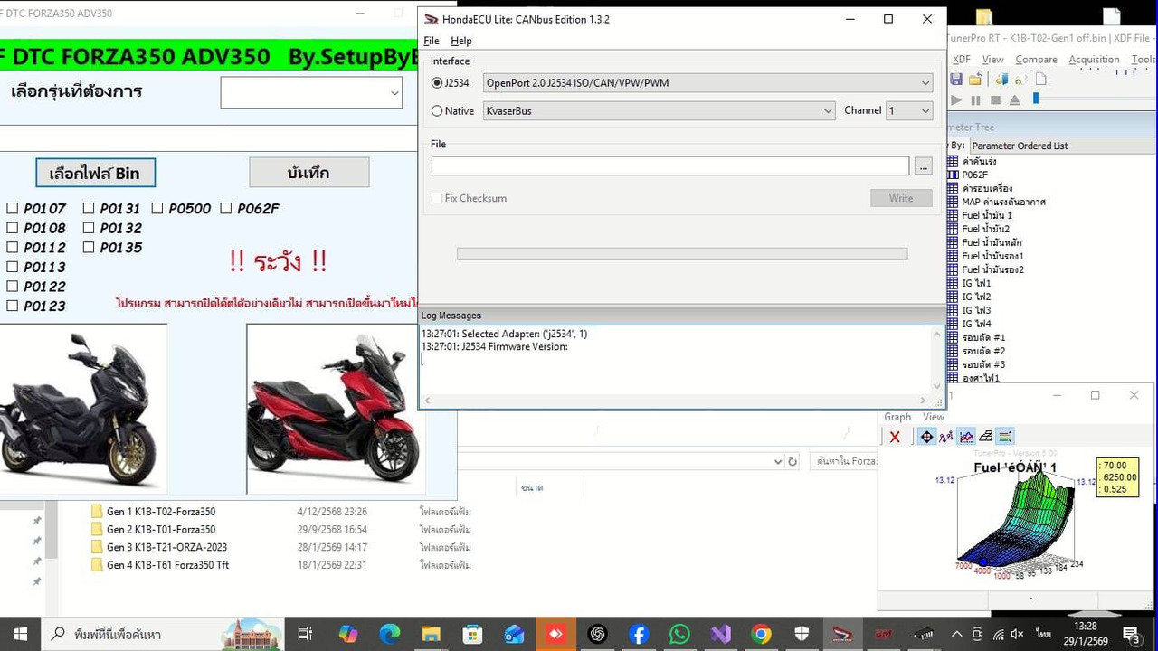This screenshot has width=1158, height=651.
Task: Click the Save icon in TunerPro toolbar
Action: (x=955, y=80)
